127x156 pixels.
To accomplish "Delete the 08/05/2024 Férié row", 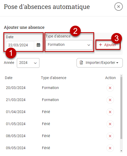I will pos(110,136).
